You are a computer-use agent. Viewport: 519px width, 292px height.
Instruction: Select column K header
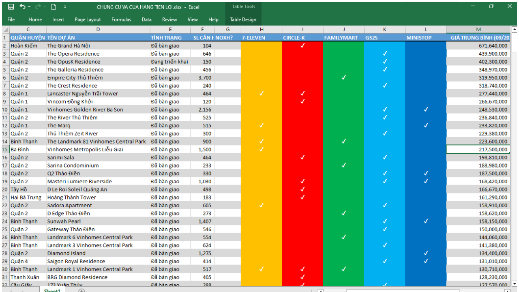(385, 29)
